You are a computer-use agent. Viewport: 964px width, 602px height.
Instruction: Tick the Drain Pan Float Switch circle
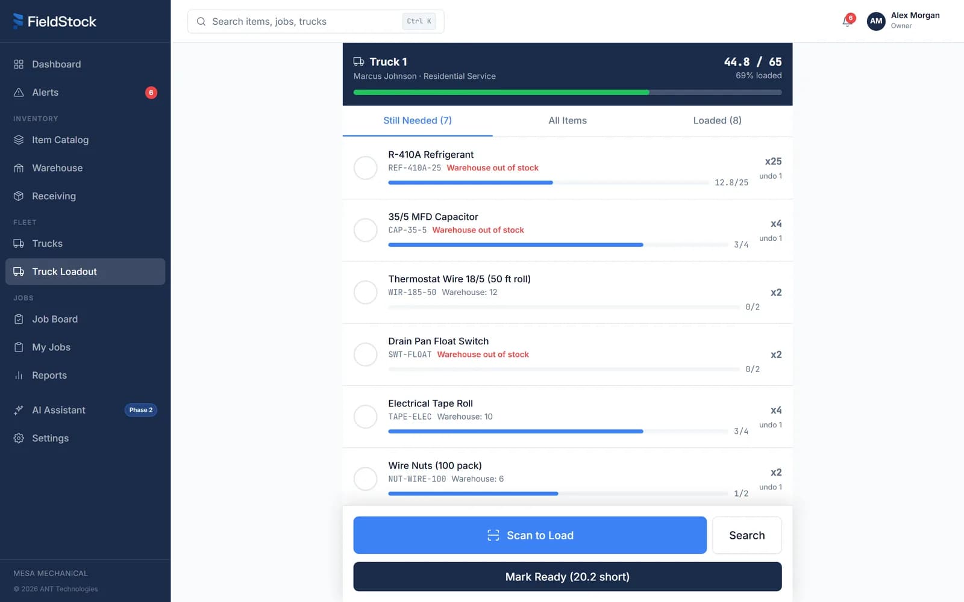pyautogui.click(x=365, y=355)
